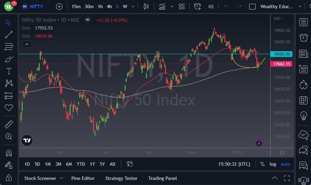Viewport: 311px width, 185px height.
Task: Open the alerts clock panel
Action: pyautogui.click(x=304, y=38)
